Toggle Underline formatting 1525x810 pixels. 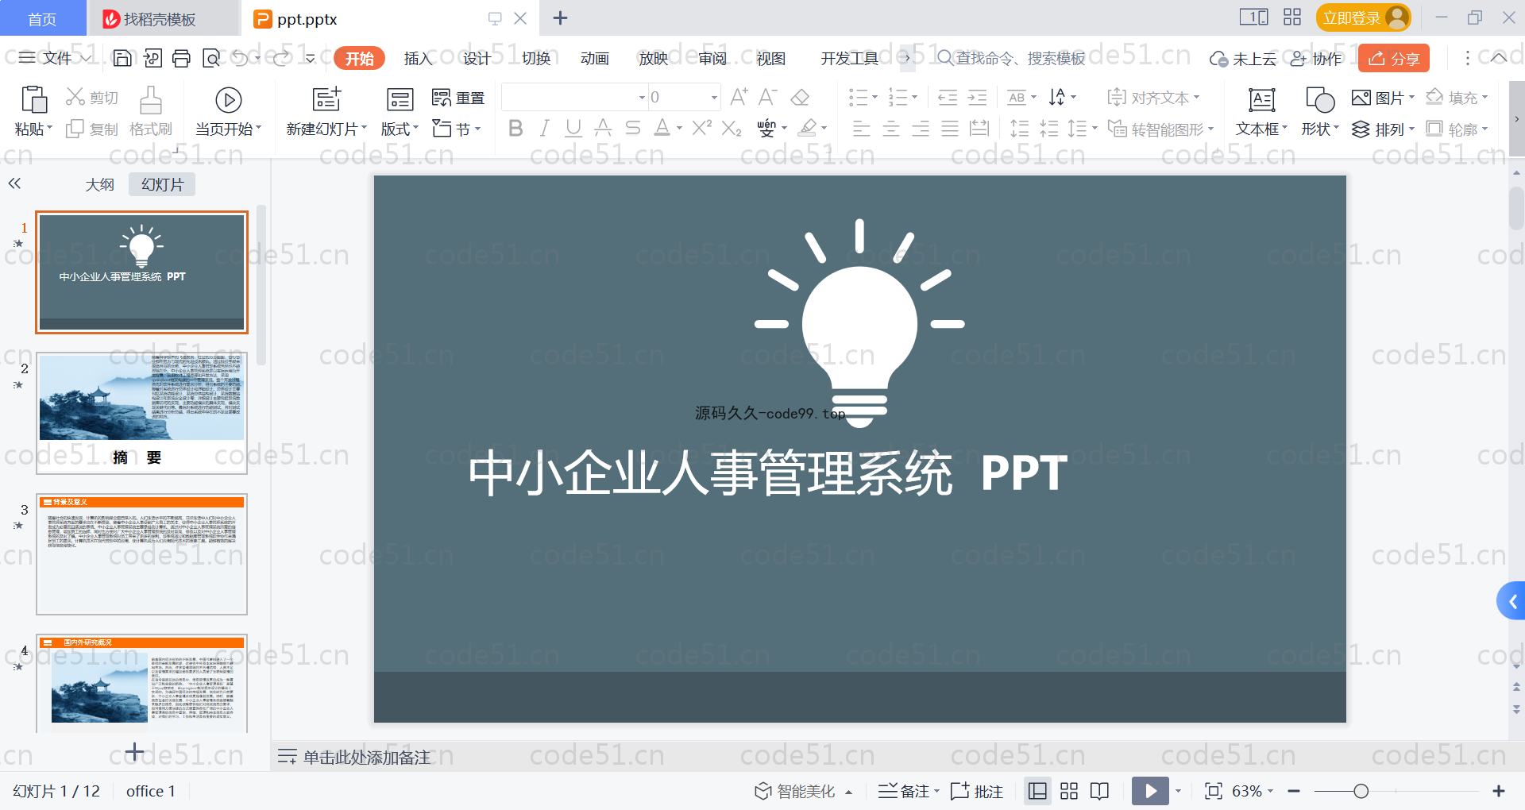573,128
